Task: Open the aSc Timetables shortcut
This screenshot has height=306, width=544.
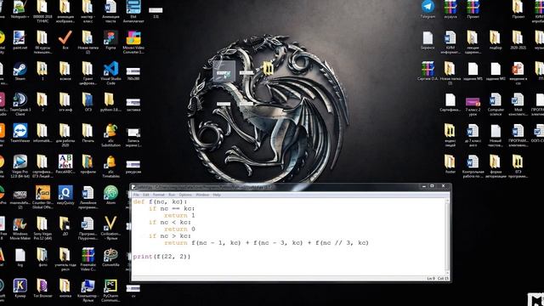Action: pos(110,167)
